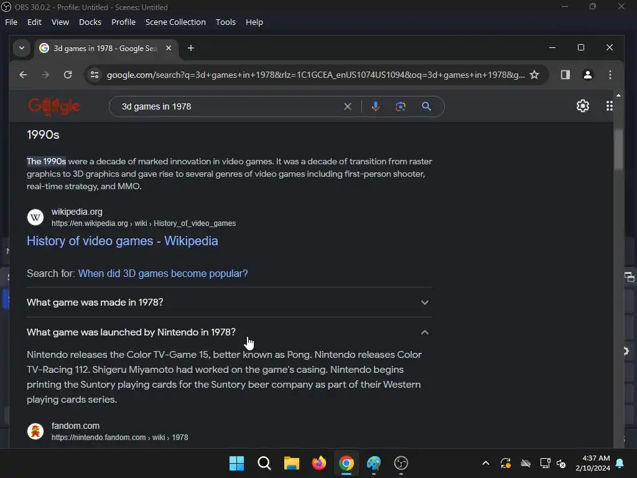Open the OBS View menu
This screenshot has height=478, width=637.
[60, 22]
